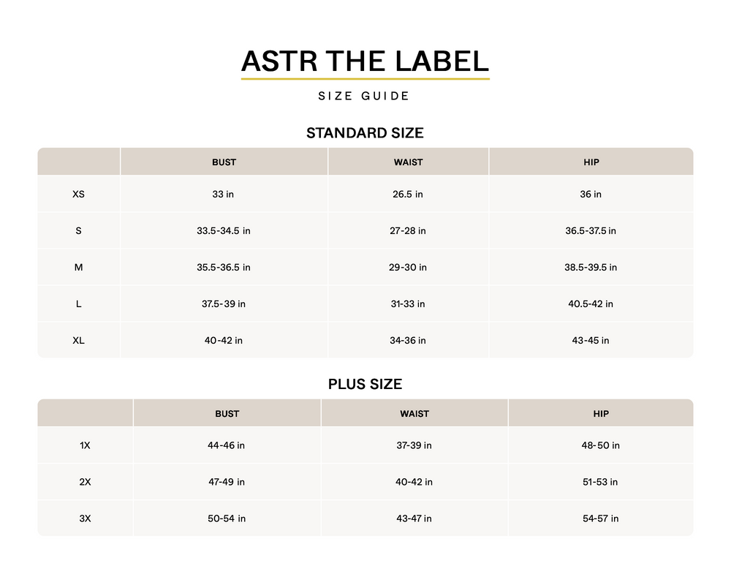Select the 51-53 in hip cell

tap(600, 482)
